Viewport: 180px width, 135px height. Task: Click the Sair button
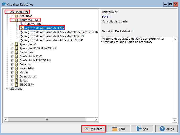pos(142,129)
